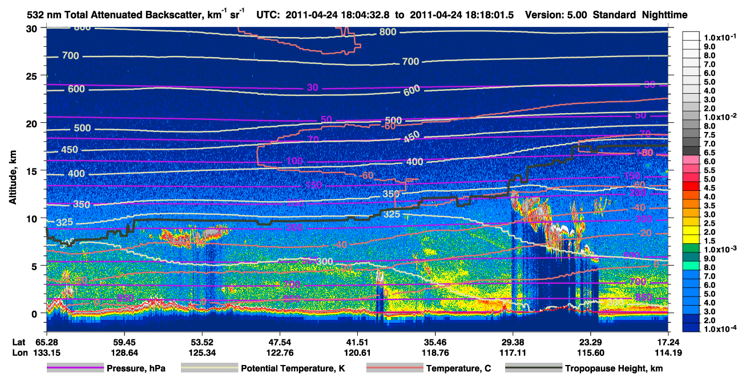Click latitude value 59.45
Image resolution: width=742 pixels, height=381 pixels.
pos(124,342)
